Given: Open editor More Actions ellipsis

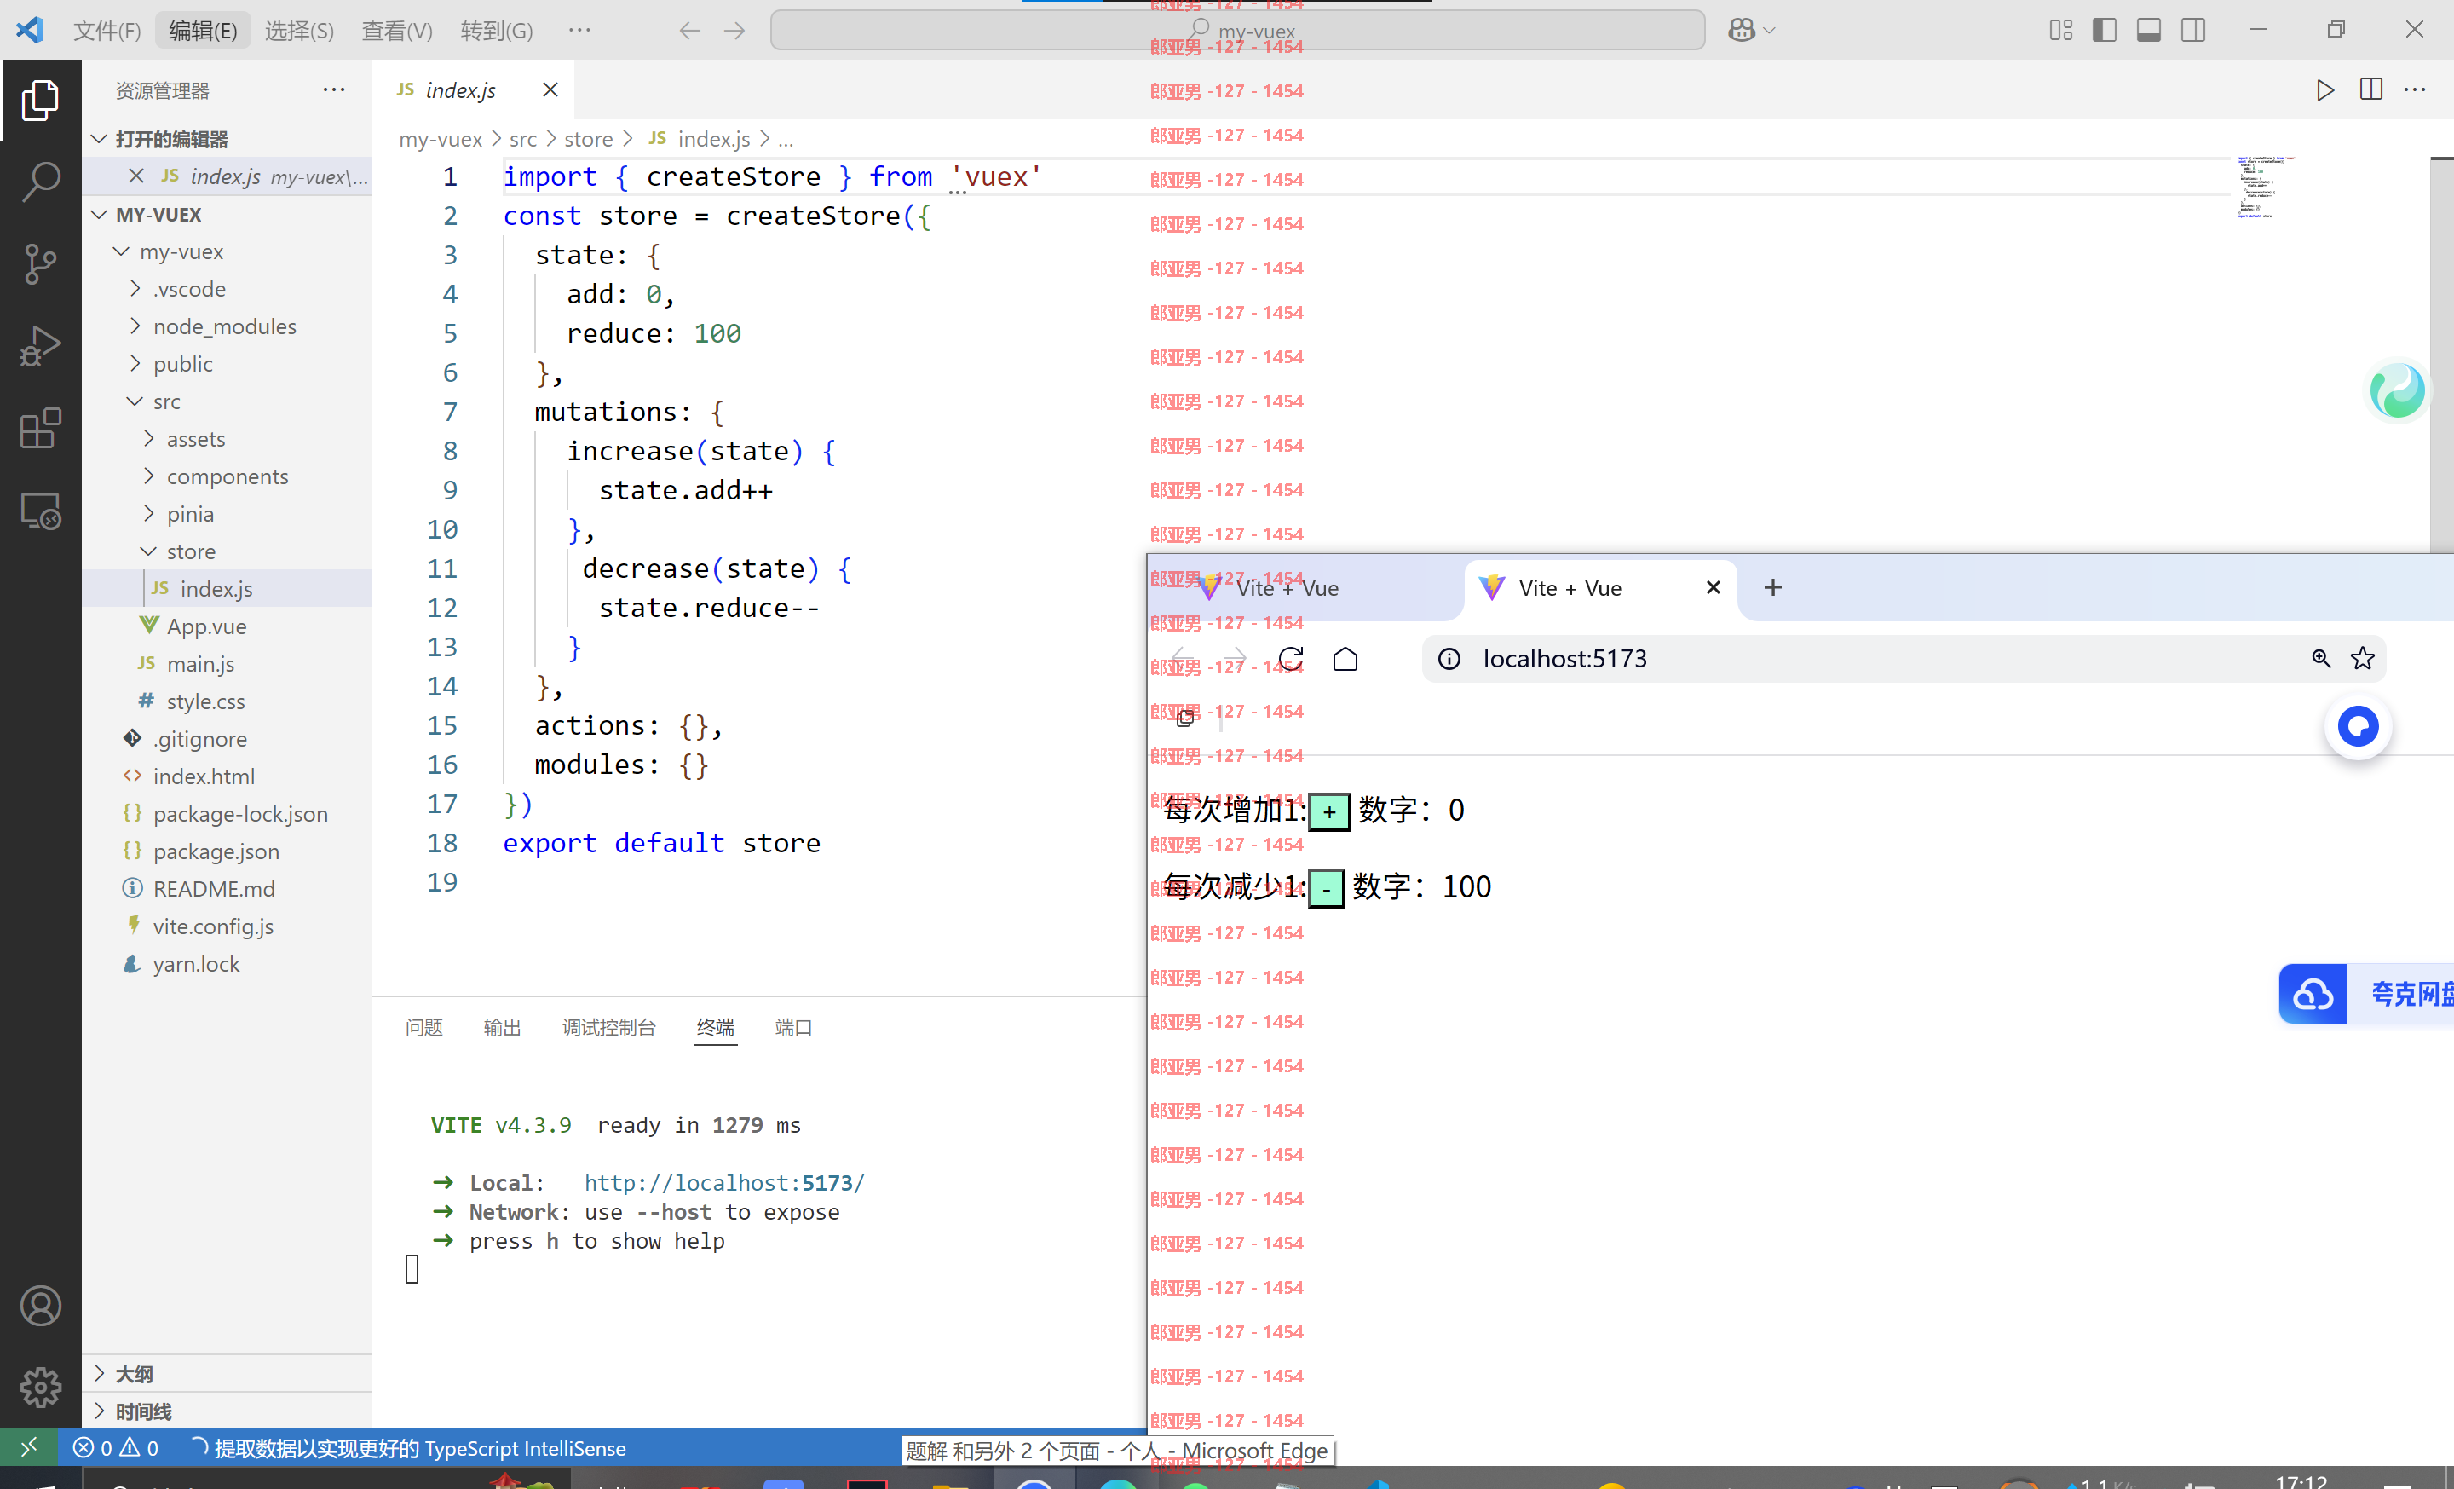Looking at the screenshot, I should pyautogui.click(x=2415, y=89).
